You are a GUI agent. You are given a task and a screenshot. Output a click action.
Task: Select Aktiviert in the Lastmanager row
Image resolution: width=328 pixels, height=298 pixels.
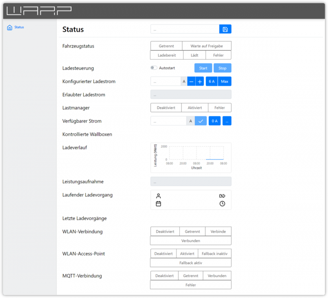(x=195, y=108)
